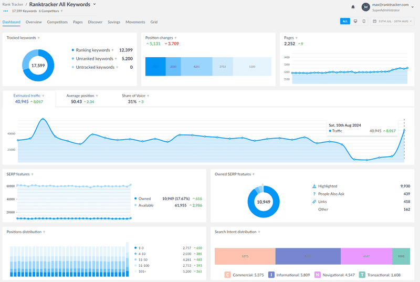Click the Rank Tracker breadcrumb link
Image resolution: width=420 pixels, height=282 pixels.
(x=13, y=4)
